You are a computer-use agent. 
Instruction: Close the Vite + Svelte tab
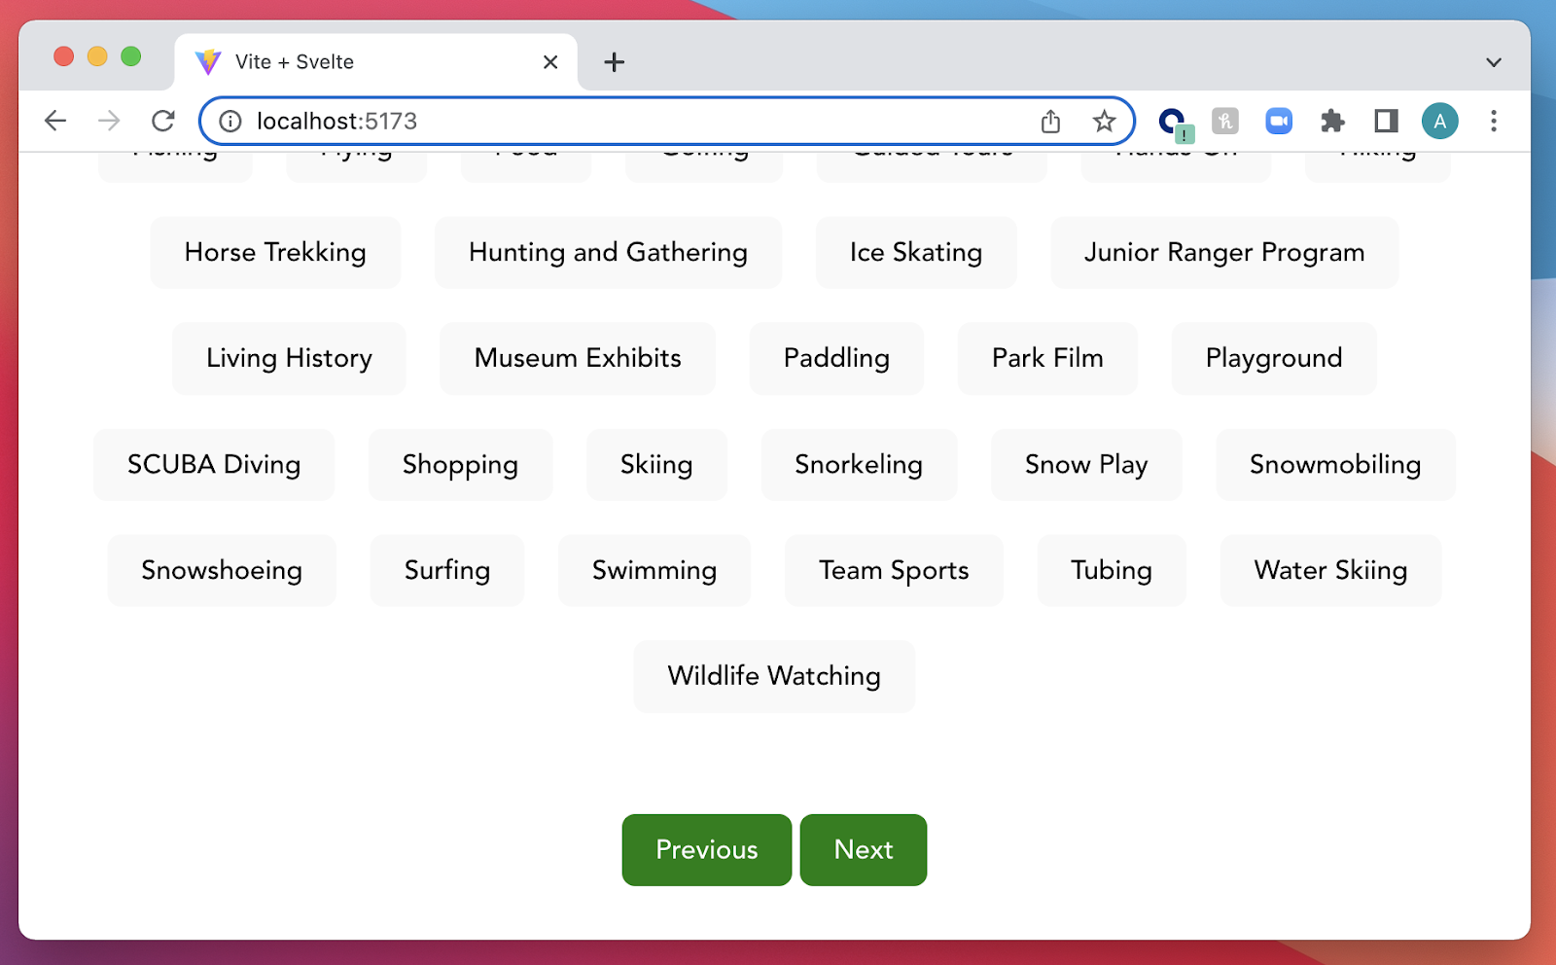click(550, 62)
